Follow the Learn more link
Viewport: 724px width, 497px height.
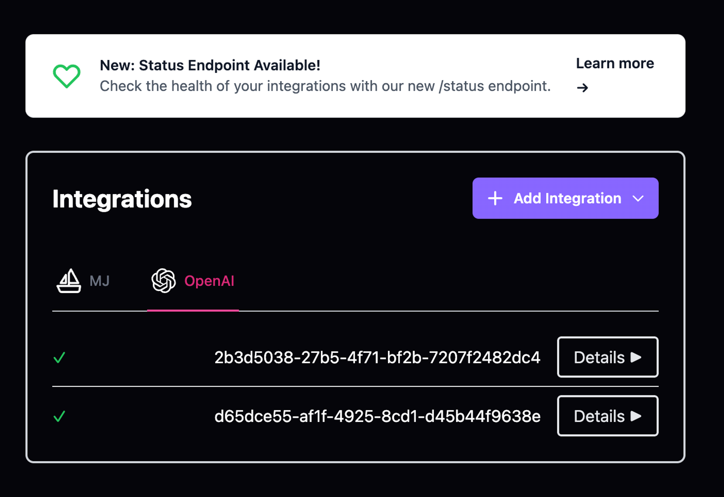[x=615, y=64]
